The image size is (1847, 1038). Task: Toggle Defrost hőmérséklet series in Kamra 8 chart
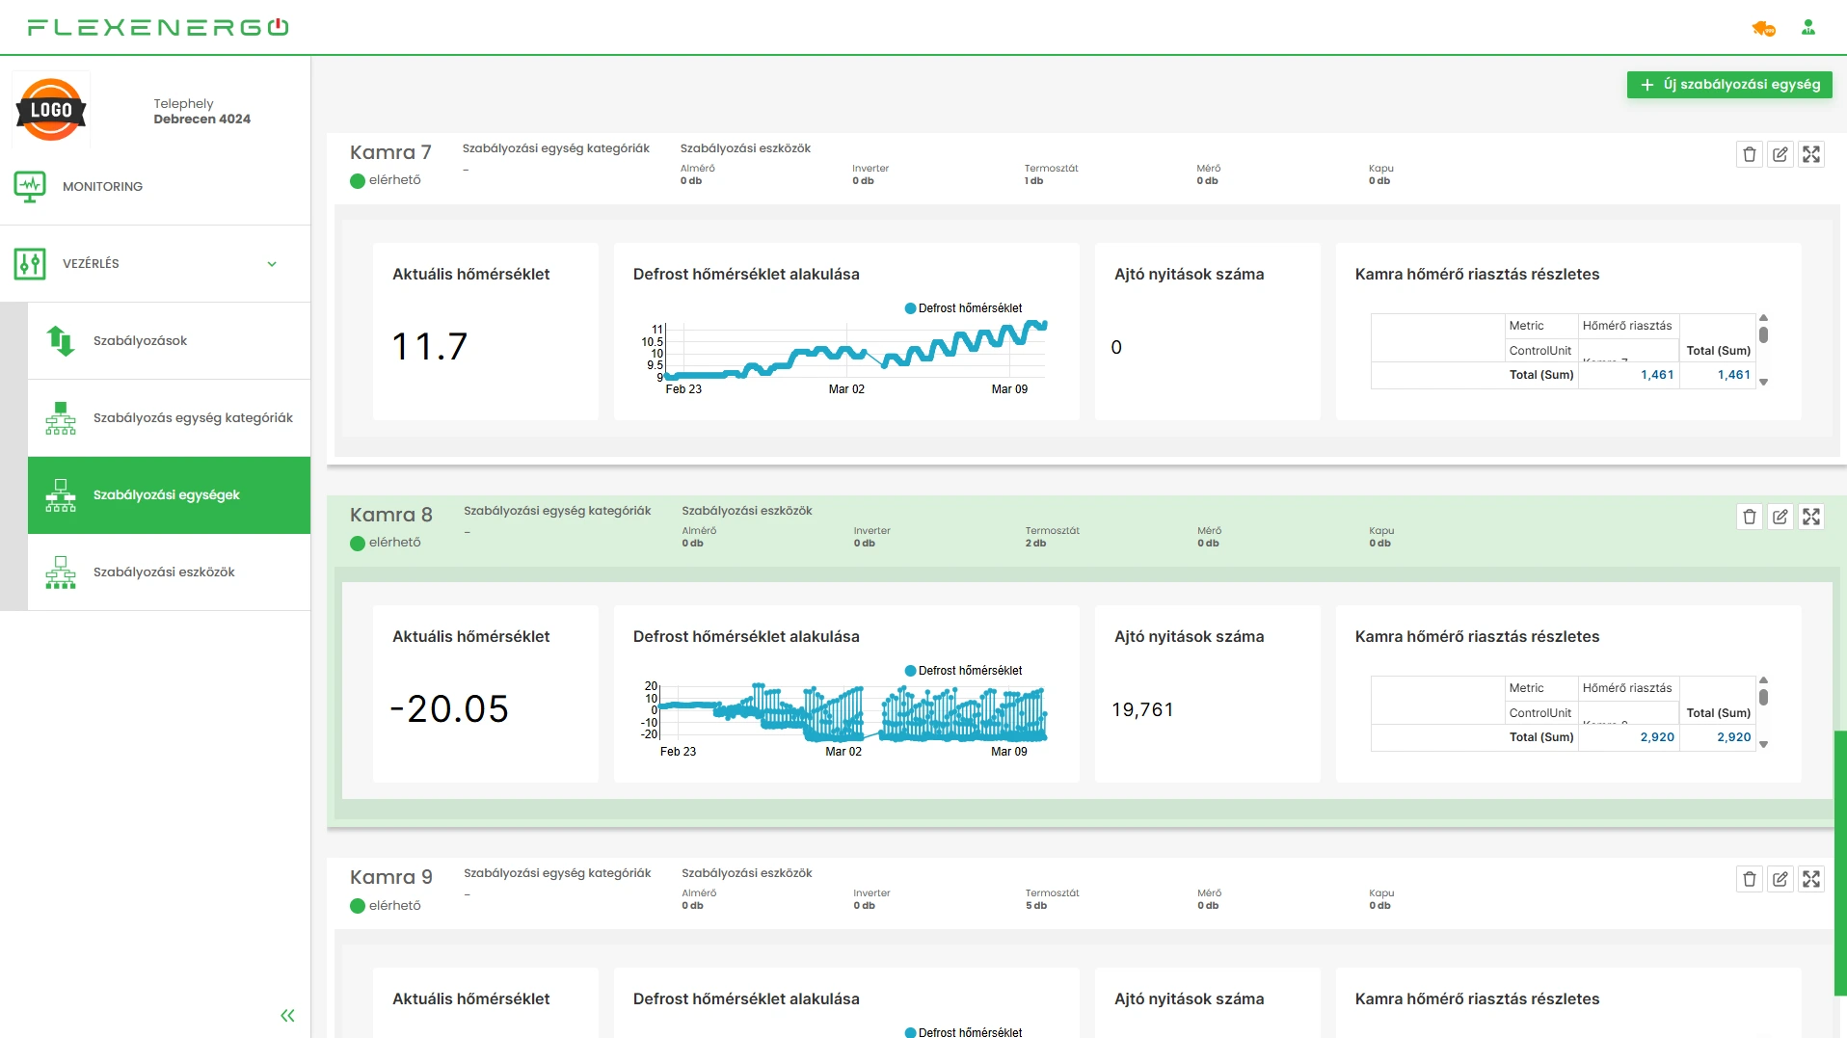963,671
